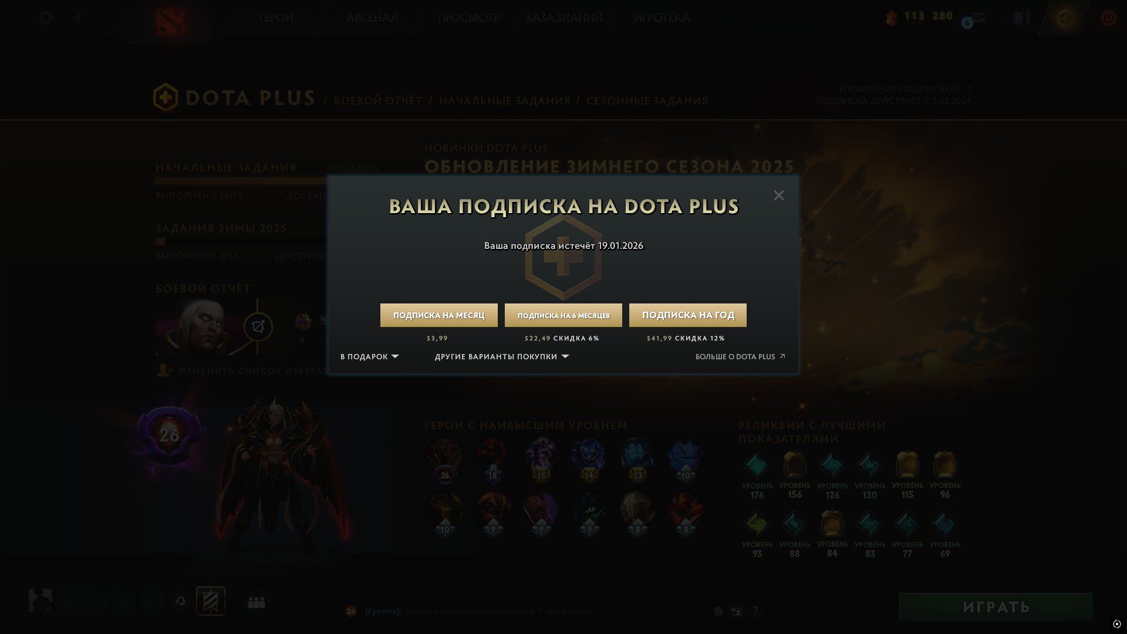
Task: Close the subscription dialog
Action: coord(778,195)
